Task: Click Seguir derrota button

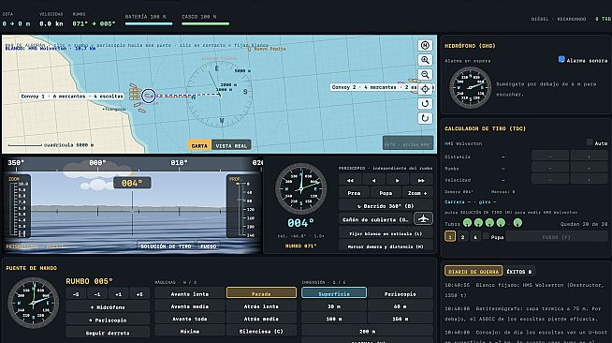Action: pyautogui.click(x=108, y=333)
